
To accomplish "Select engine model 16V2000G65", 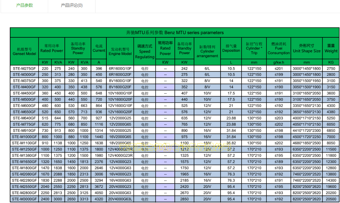I will click(x=120, y=137).
